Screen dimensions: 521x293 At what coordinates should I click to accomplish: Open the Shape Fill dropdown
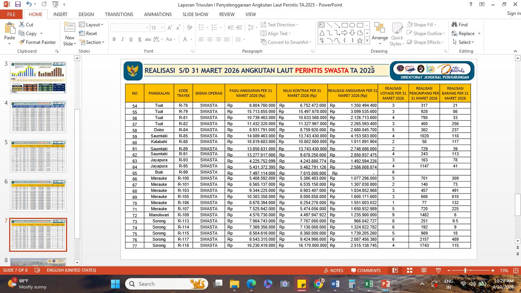point(422,24)
